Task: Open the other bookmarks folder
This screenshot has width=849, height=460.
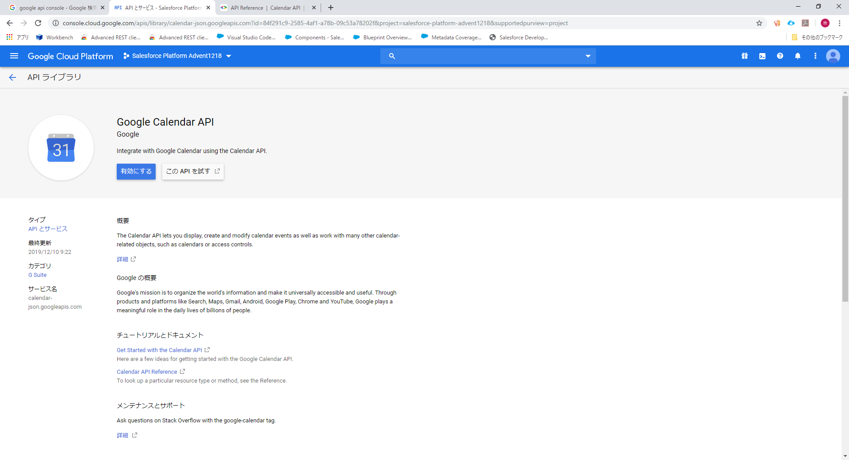Action: [x=817, y=37]
